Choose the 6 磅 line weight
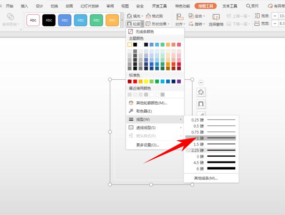Screen dimensions: 285x215 point(211,168)
